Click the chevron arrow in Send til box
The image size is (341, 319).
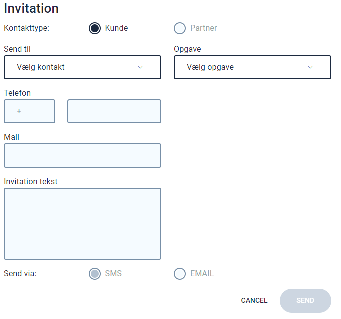pos(140,67)
